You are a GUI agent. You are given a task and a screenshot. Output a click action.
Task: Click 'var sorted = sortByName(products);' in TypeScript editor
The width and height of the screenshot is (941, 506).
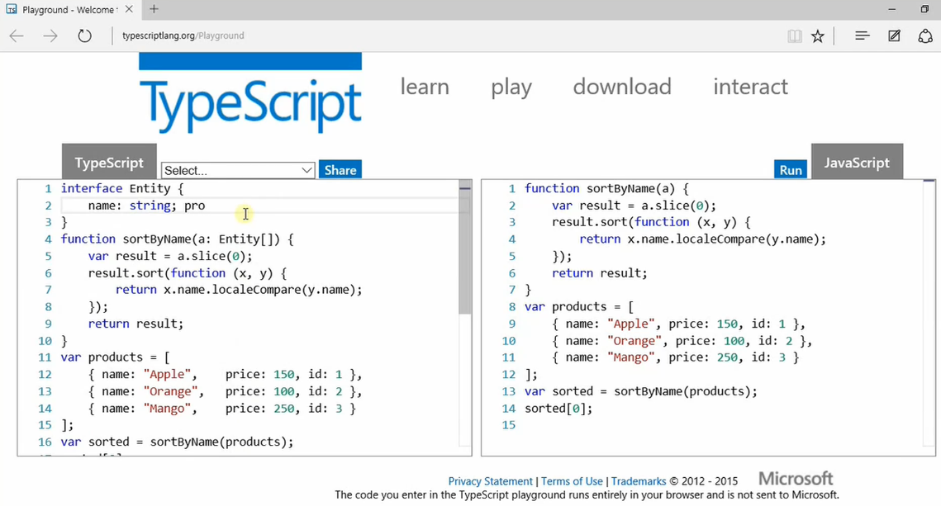(177, 442)
